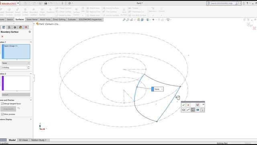The width and height of the screenshot is (257, 145).
Task: Click the 0.00deg draft angle field
Action: (x=14, y=68)
